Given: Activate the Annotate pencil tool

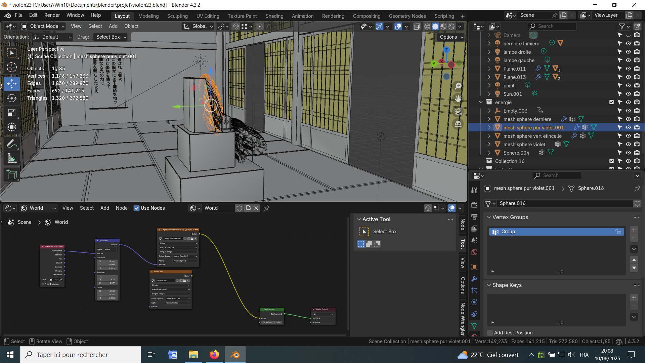Looking at the screenshot, I should click(x=12, y=144).
